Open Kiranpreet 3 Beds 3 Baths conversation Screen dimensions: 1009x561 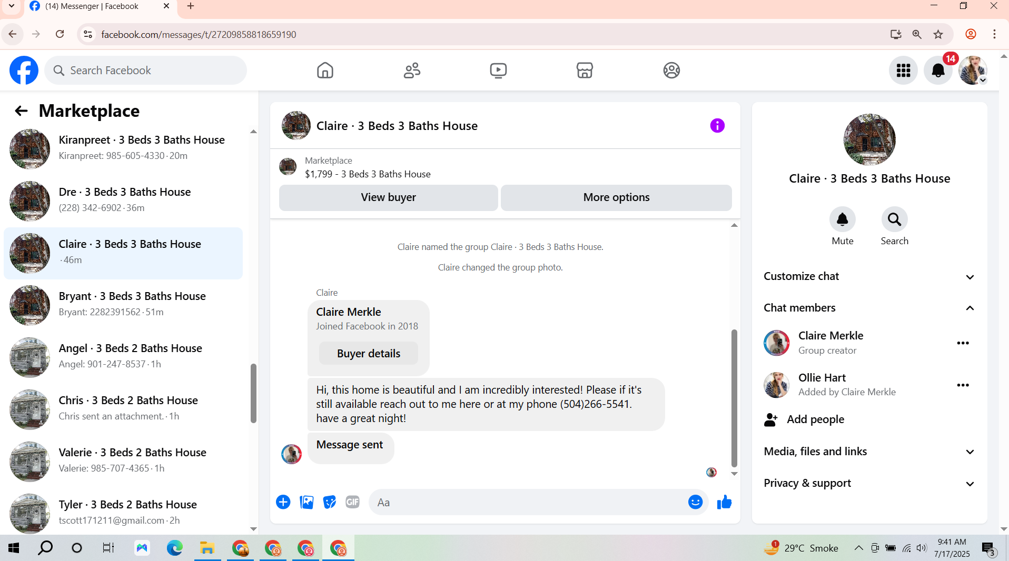tap(123, 148)
